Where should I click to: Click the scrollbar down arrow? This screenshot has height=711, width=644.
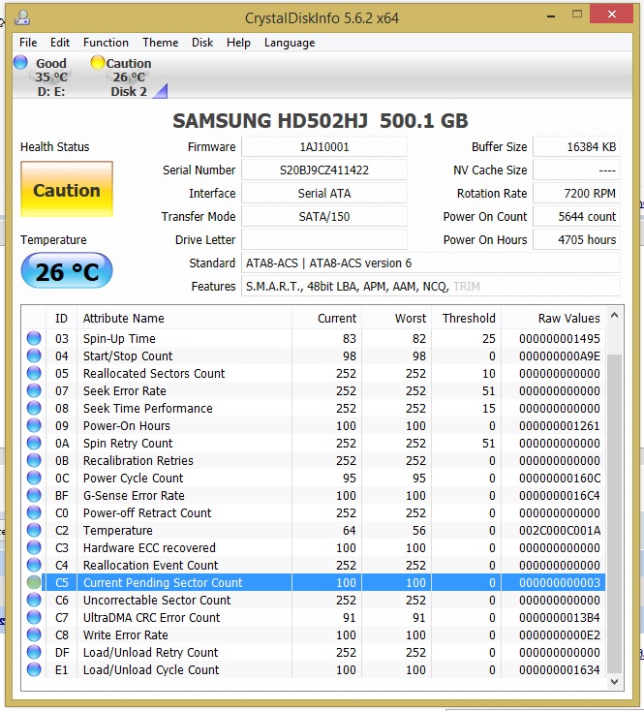(x=615, y=682)
